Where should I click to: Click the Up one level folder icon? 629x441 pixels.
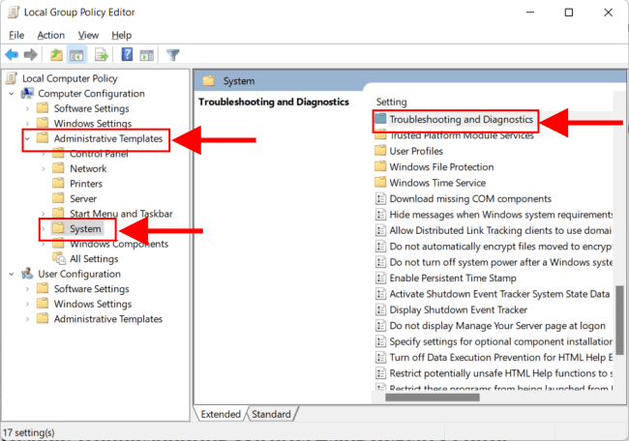pyautogui.click(x=56, y=54)
